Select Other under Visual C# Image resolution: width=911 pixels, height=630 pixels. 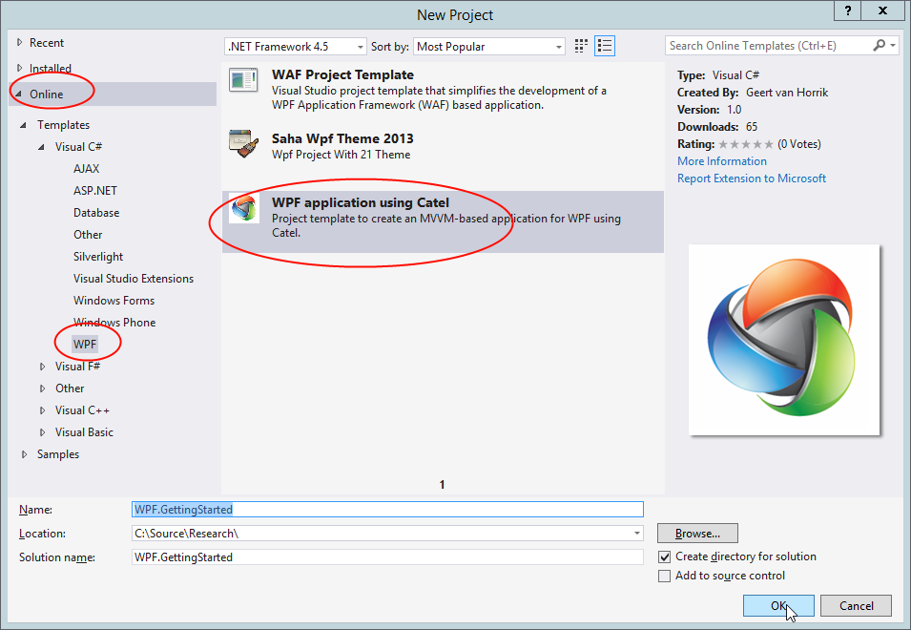tap(88, 235)
